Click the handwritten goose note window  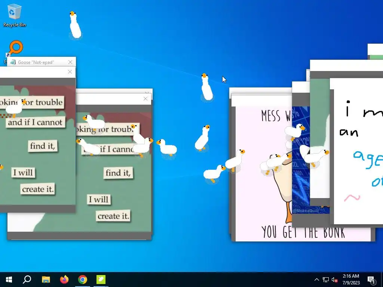click(x=356, y=151)
